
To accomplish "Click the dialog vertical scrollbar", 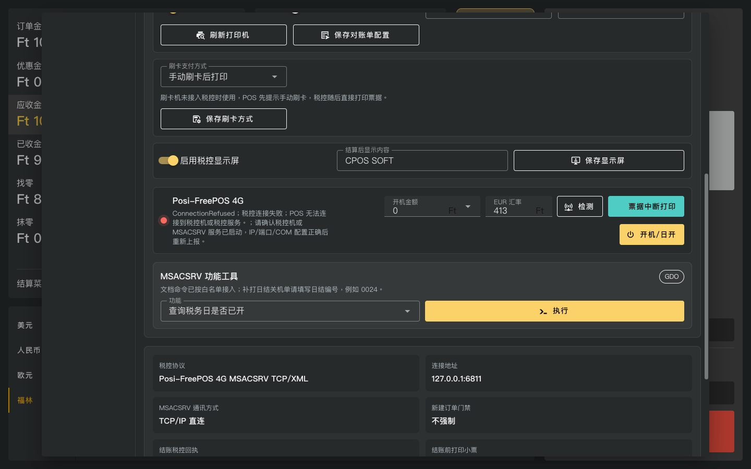I will [x=706, y=276].
